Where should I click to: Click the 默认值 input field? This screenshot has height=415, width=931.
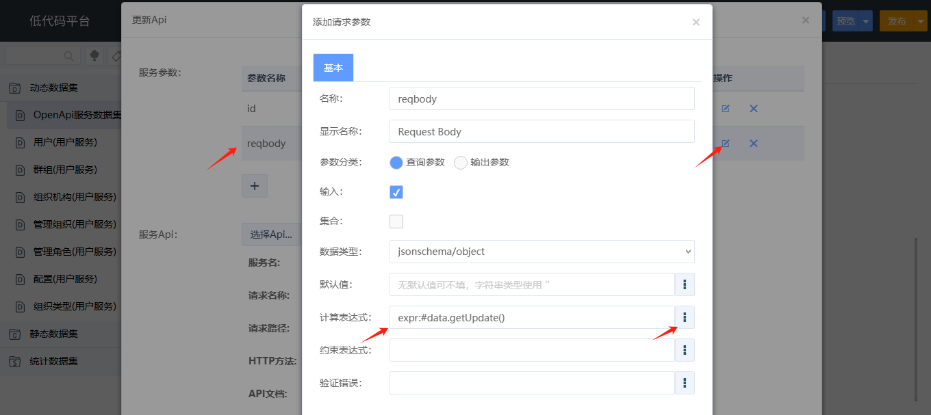tap(533, 284)
